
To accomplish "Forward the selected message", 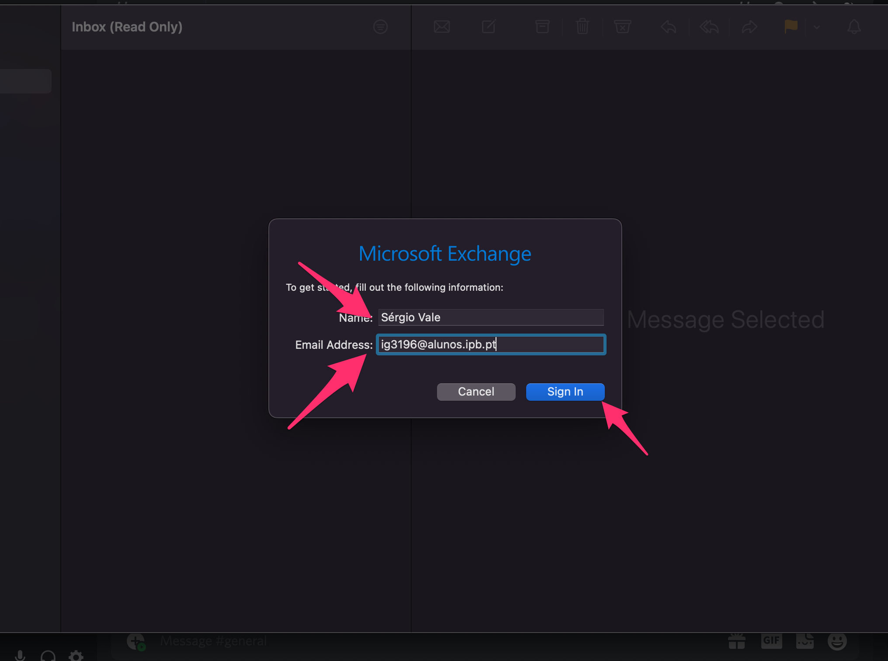I will pyautogui.click(x=749, y=27).
